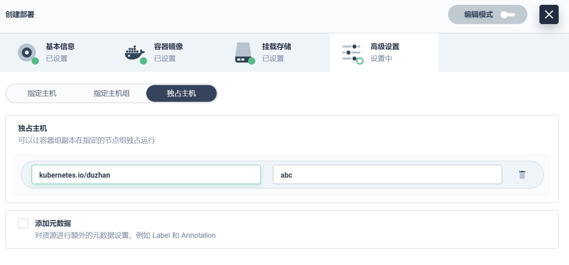Click the sliders icon for 高级设置
The width and height of the screenshot is (569, 265).
pyautogui.click(x=351, y=53)
